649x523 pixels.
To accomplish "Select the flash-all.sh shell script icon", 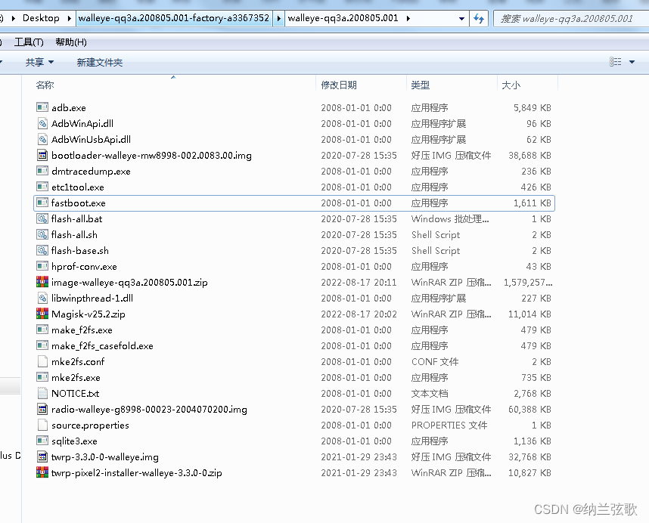I will tap(41, 234).
